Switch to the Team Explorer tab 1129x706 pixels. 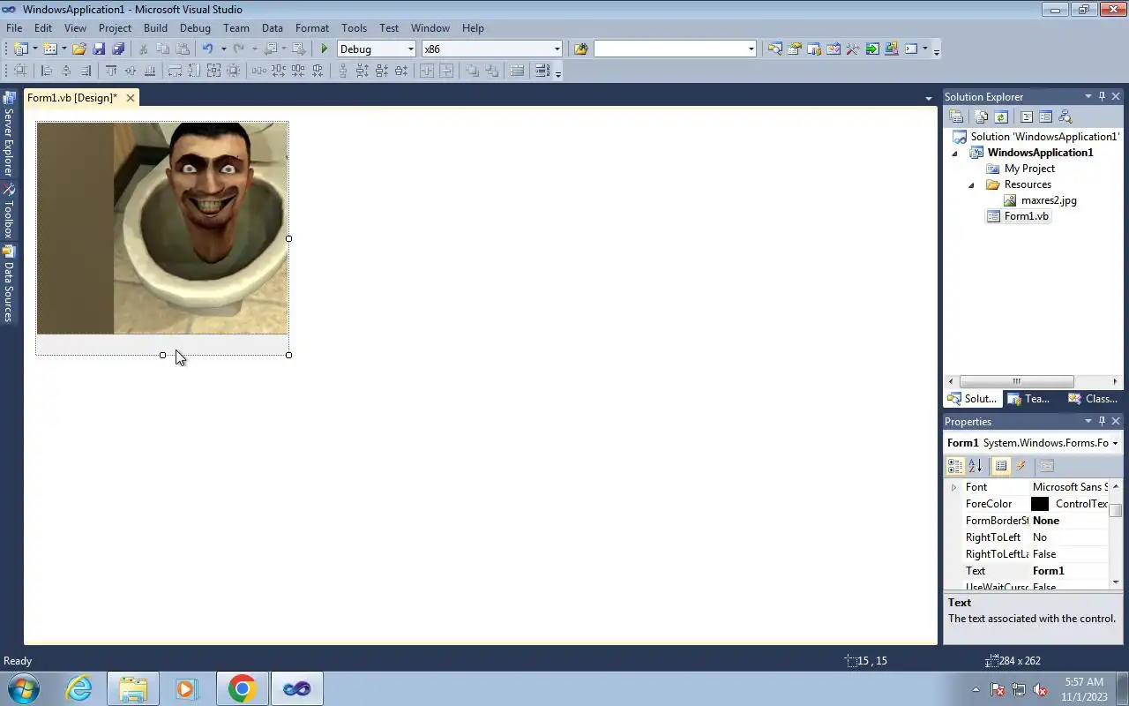pyautogui.click(x=1030, y=399)
